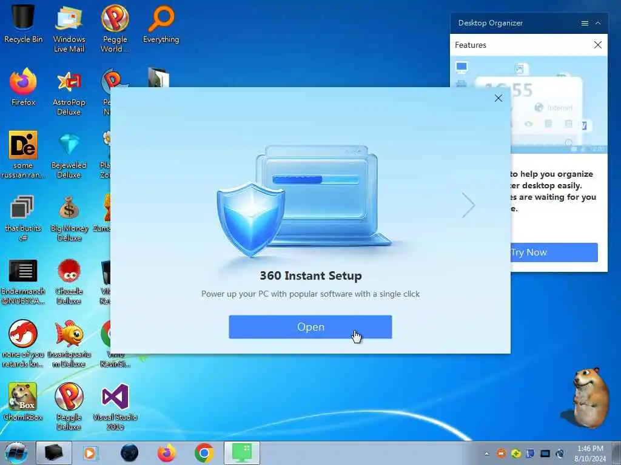This screenshot has width=621, height=465.
Task: Click the '360 Instant Setup' title
Action: coord(310,275)
